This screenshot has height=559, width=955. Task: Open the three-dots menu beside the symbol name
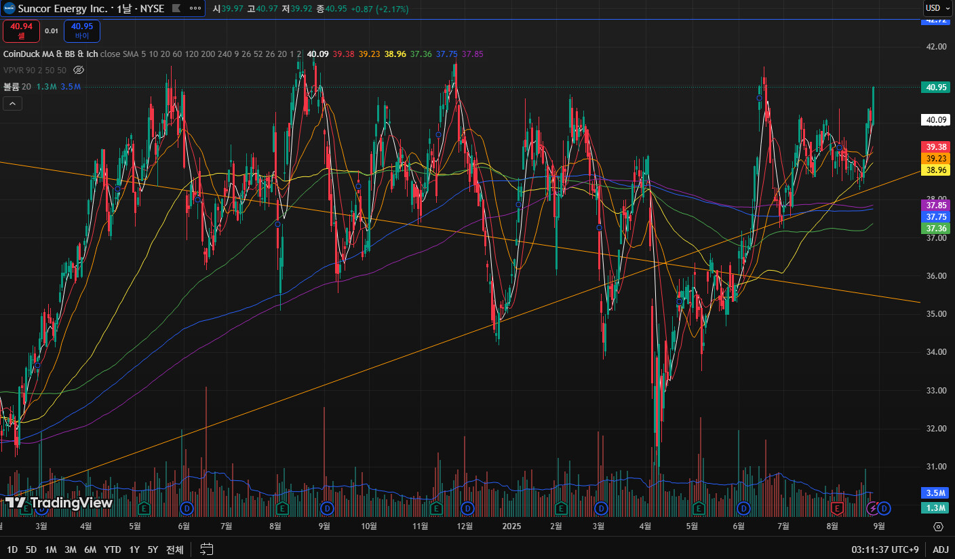coord(195,9)
